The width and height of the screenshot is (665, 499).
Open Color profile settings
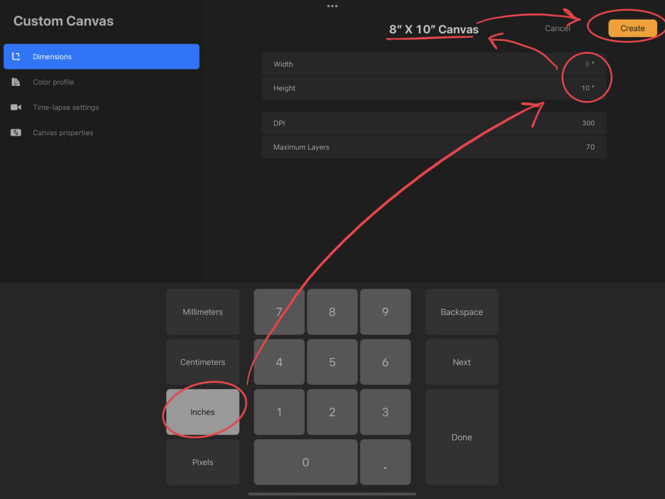pyautogui.click(x=101, y=82)
